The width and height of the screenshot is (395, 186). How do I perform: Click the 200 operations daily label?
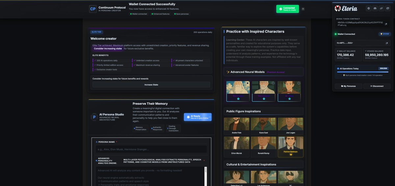[x=203, y=32]
